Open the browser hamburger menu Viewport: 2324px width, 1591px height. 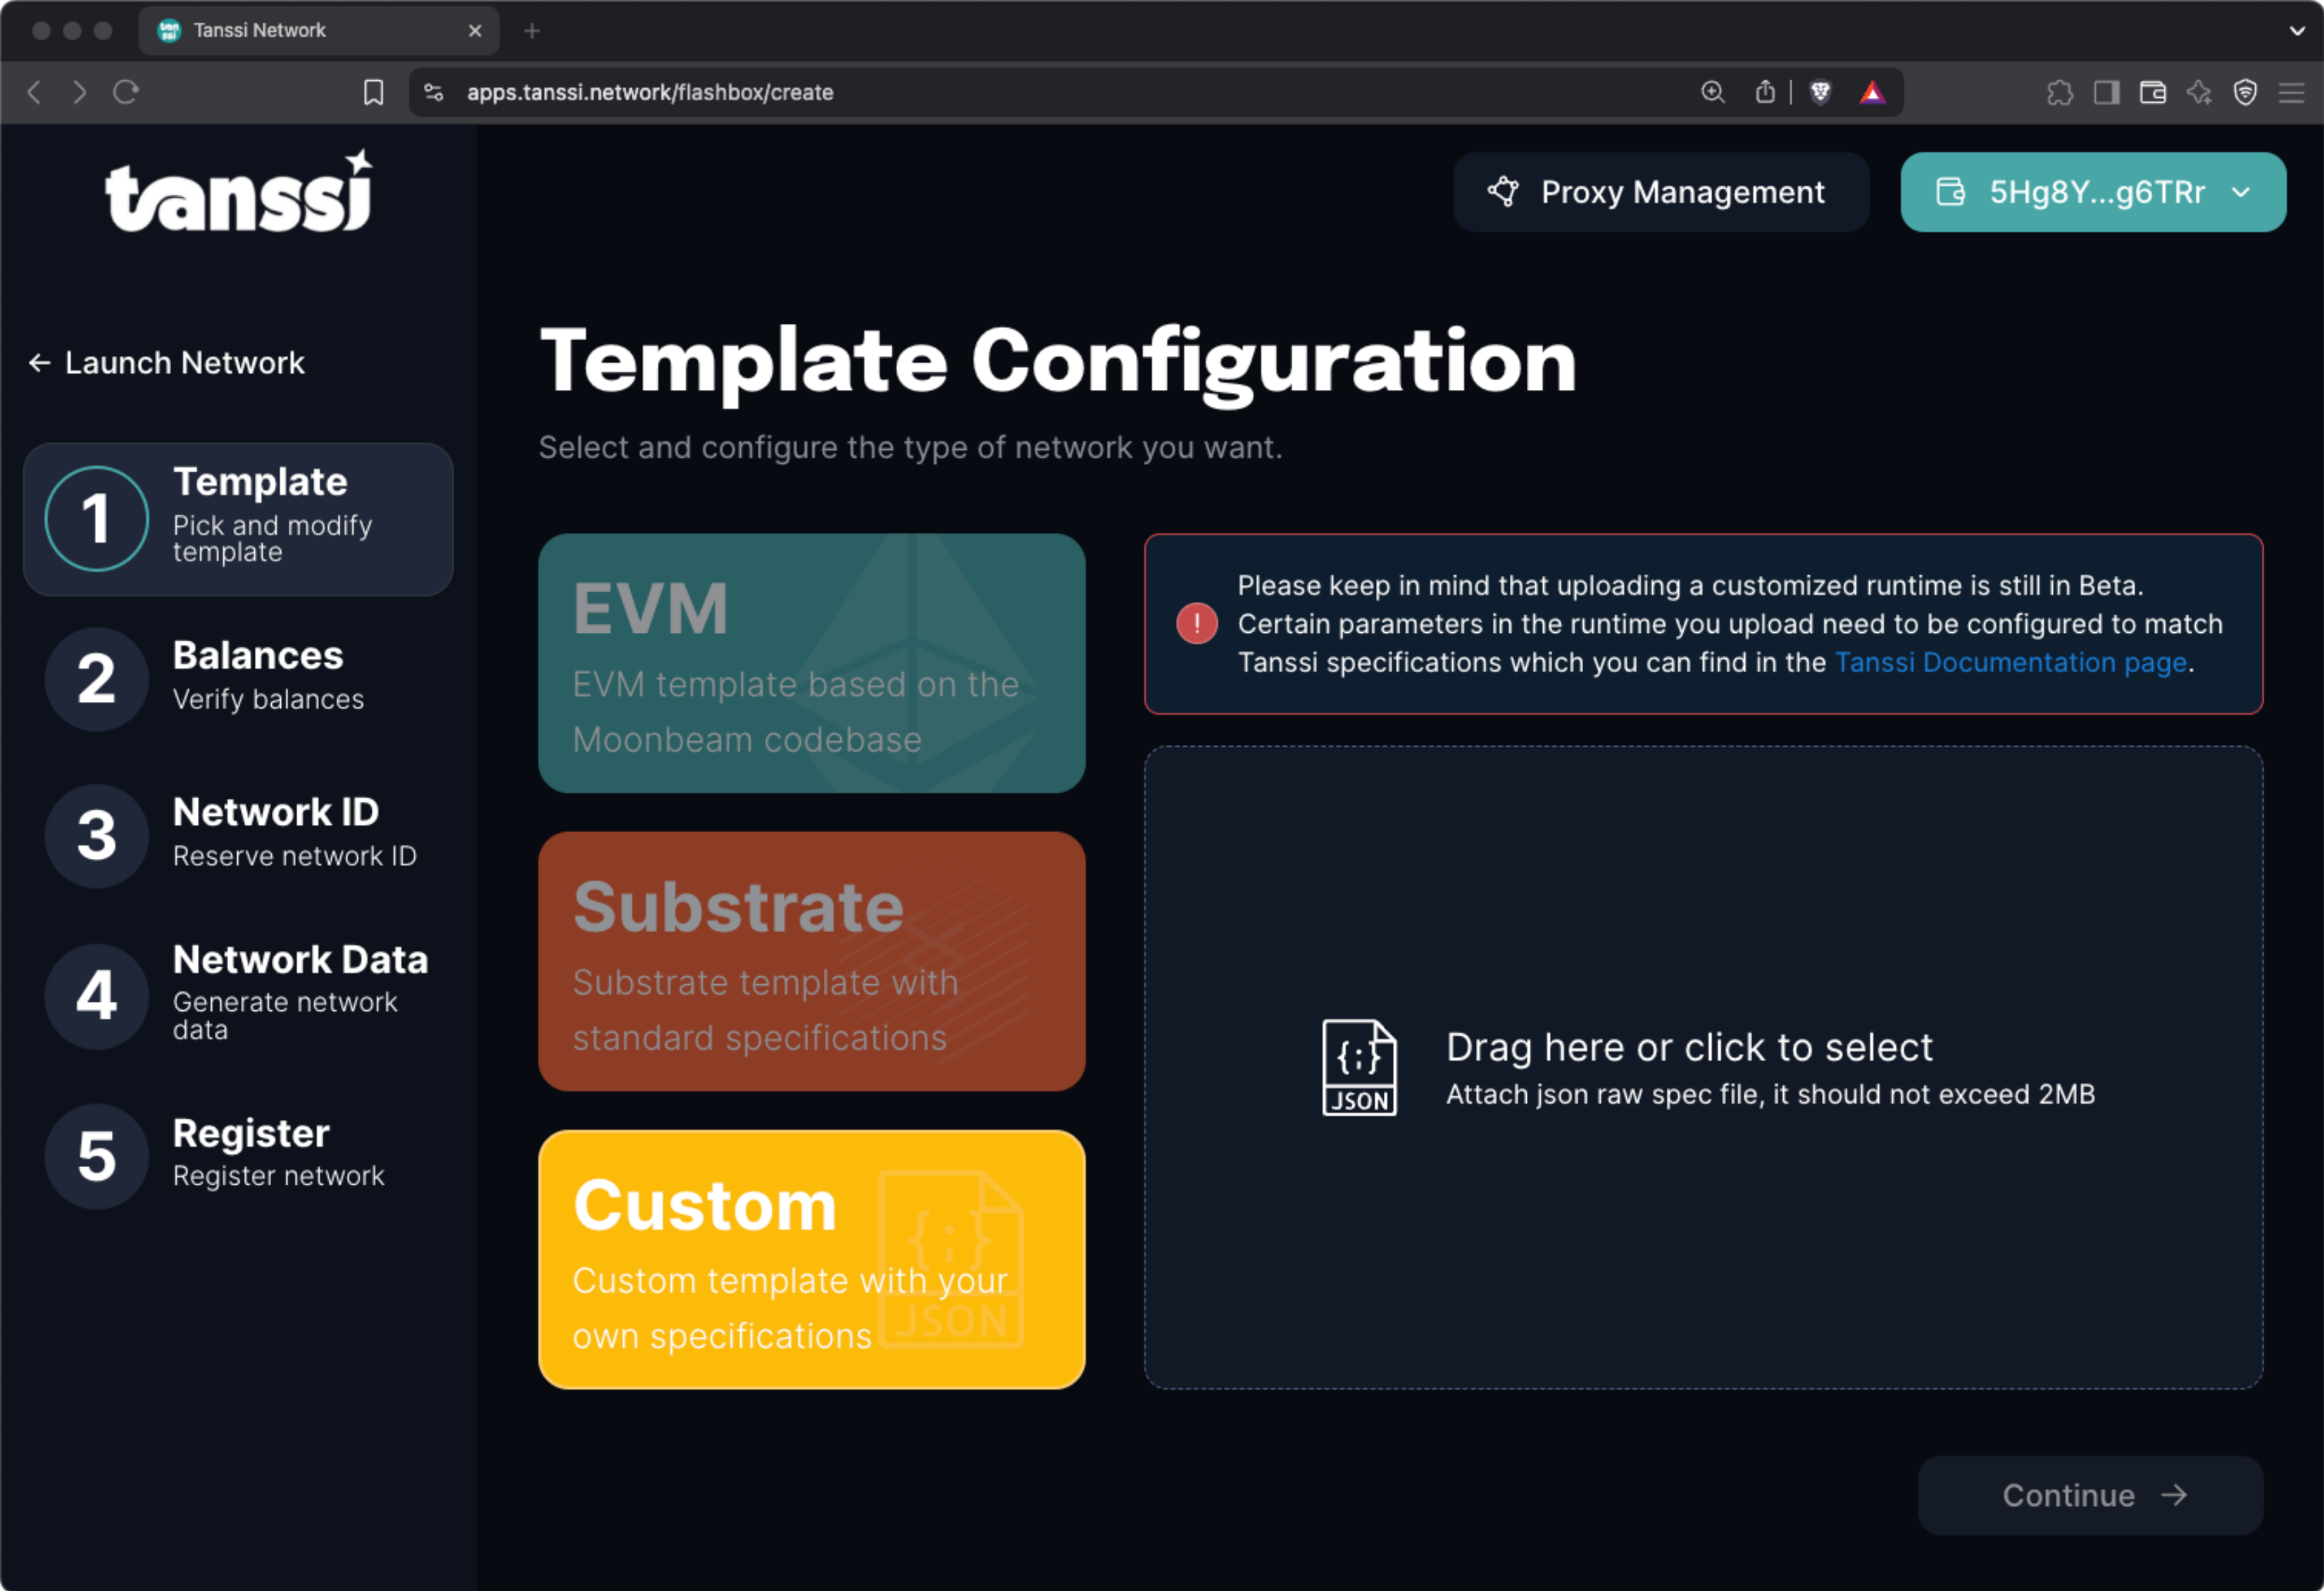click(2291, 92)
